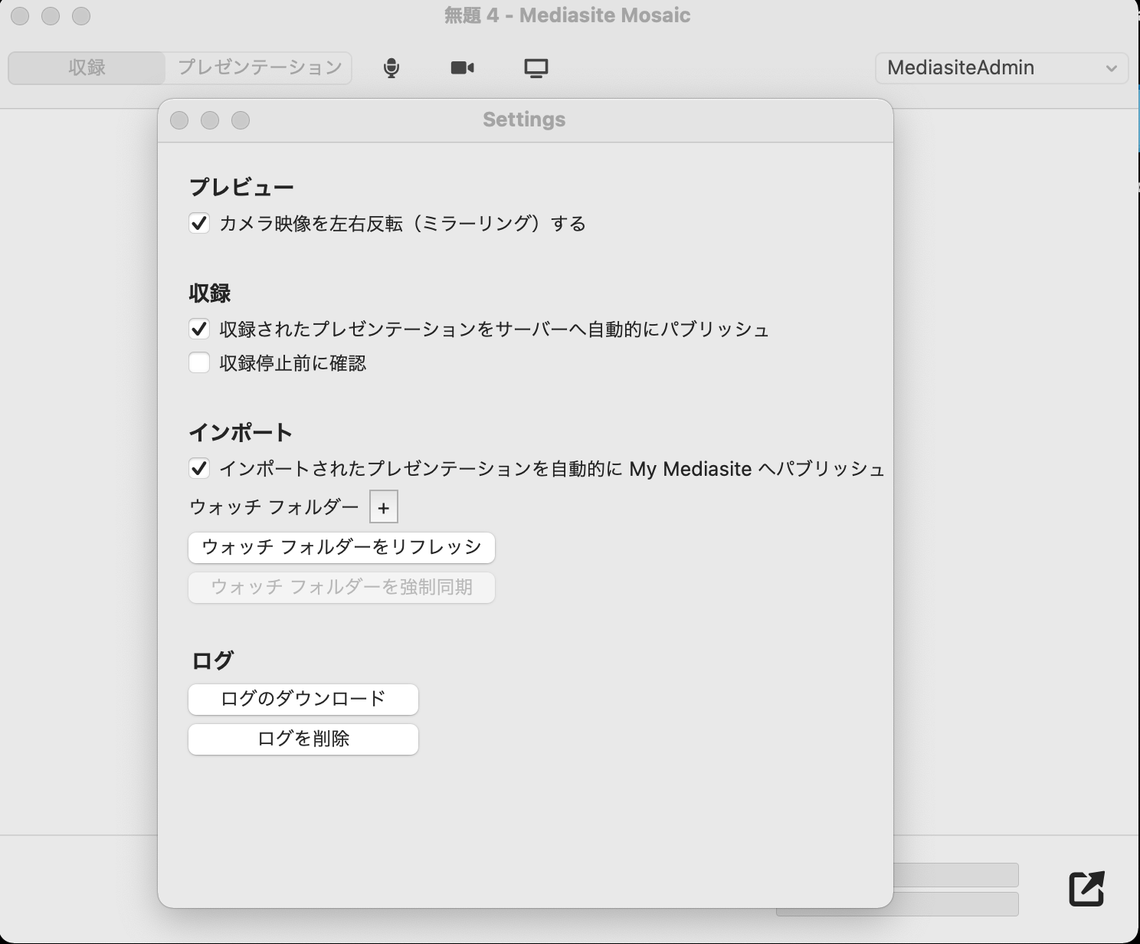Zoom the Settings window with third button
Viewport: 1140px width, 944px height.
click(241, 120)
